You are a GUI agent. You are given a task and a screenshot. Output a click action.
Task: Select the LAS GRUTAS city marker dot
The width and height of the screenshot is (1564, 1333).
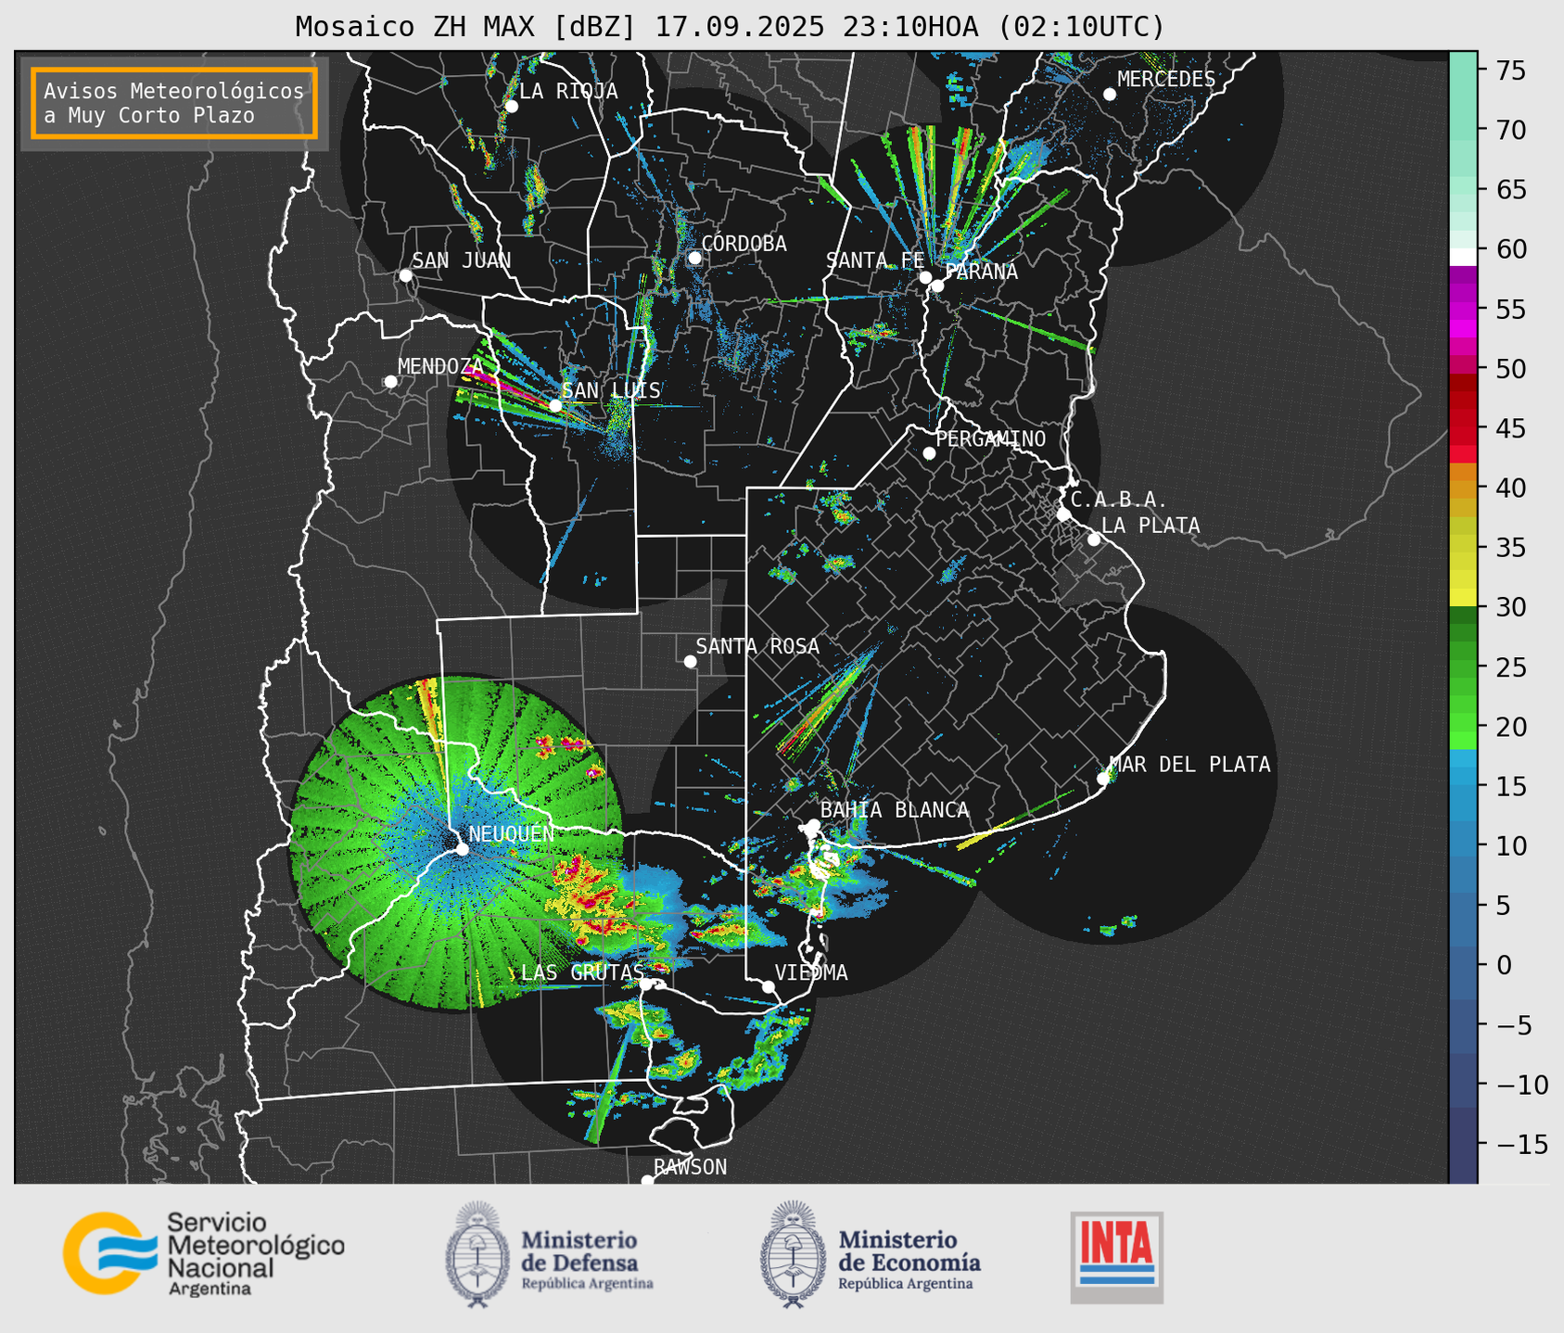click(x=646, y=984)
